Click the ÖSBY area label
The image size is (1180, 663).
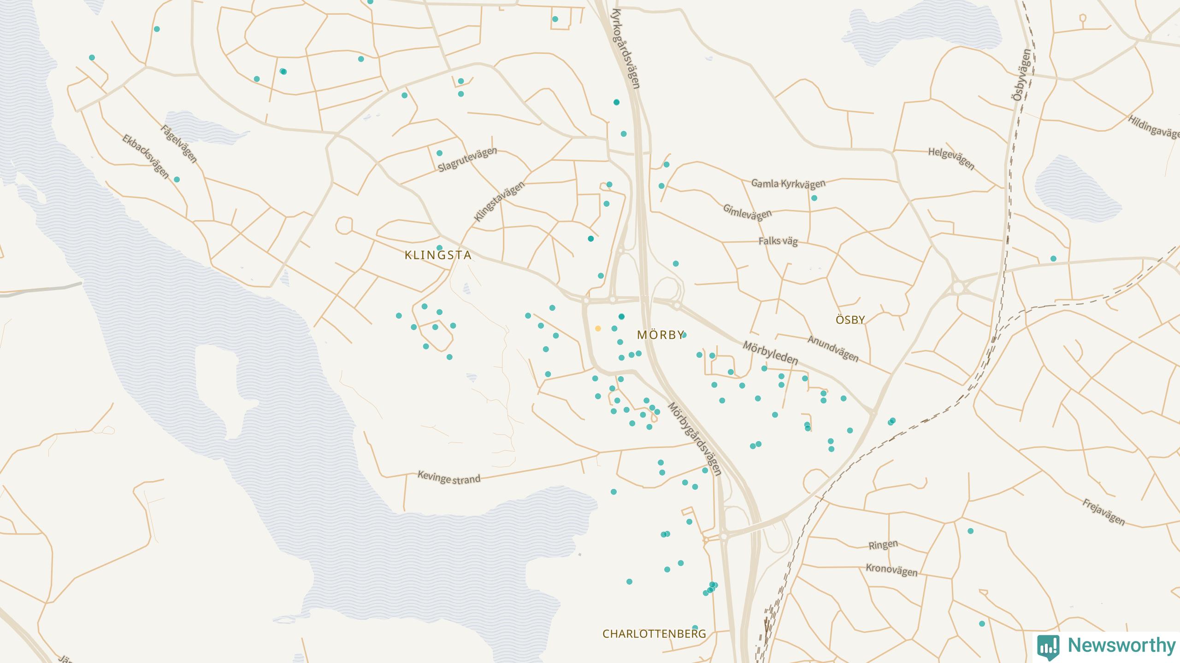pos(850,320)
